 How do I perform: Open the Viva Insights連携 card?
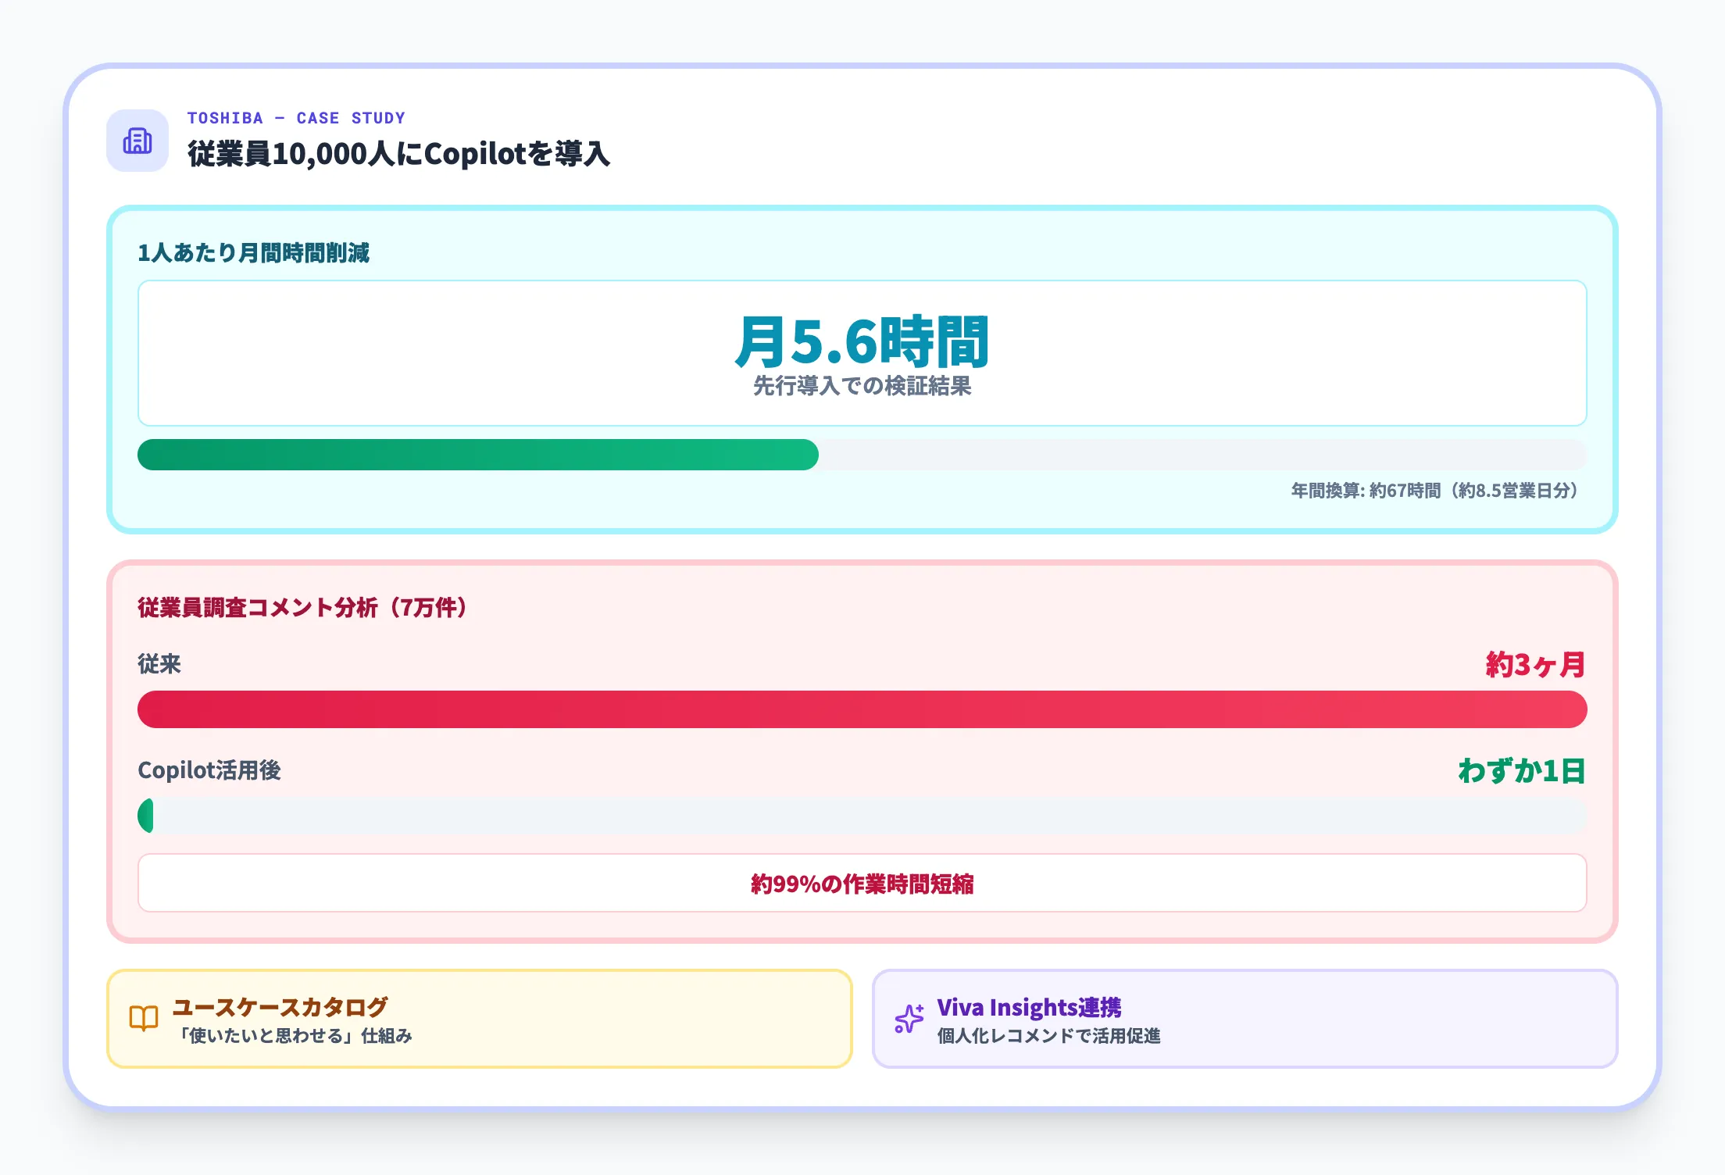1244,1019
